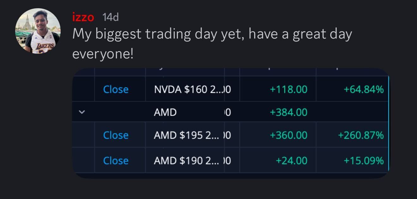417x199 pixels.
Task: Click the 14d message timestamp
Action: pos(111,17)
